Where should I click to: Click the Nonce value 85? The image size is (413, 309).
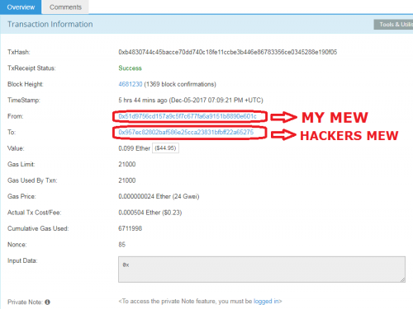pyautogui.click(x=121, y=245)
